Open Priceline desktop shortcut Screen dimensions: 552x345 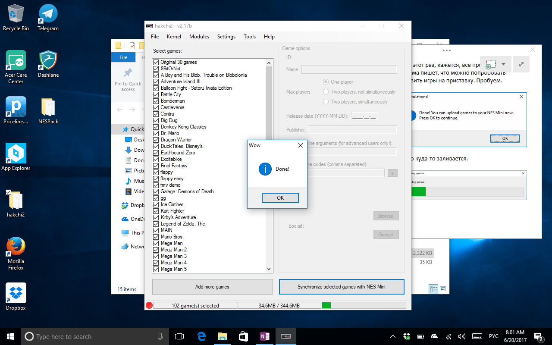click(16, 110)
